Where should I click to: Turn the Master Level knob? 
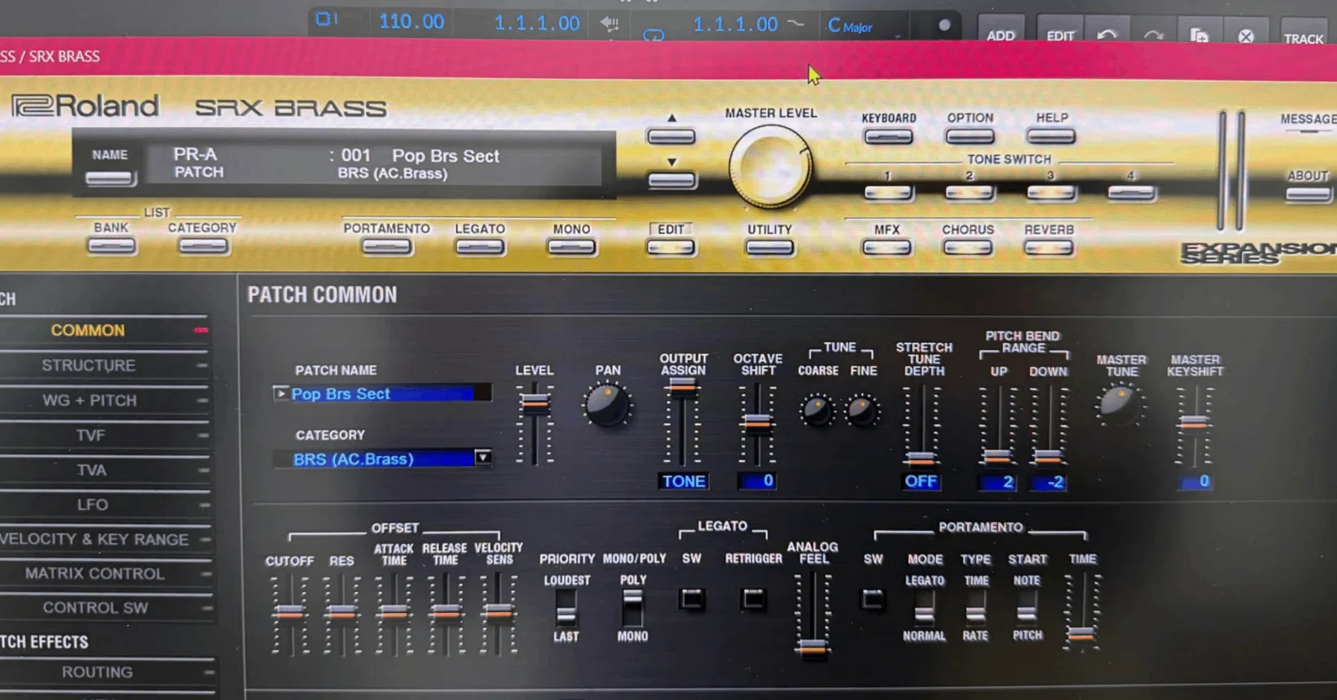770,167
